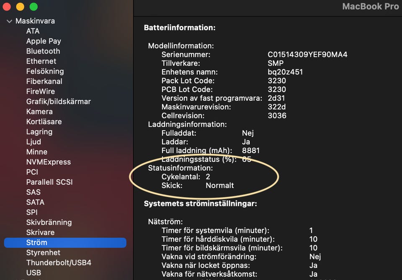Show Kamera details

coord(39,111)
